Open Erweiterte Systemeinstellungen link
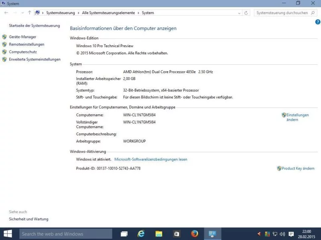This screenshot has width=321, height=240. point(35,59)
